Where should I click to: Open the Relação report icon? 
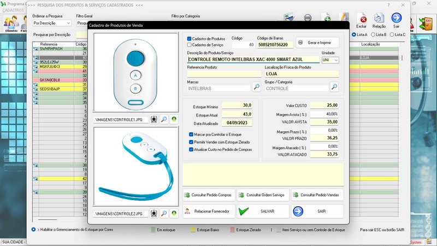(379, 20)
